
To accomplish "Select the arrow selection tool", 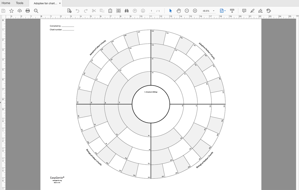I will click(170, 11).
